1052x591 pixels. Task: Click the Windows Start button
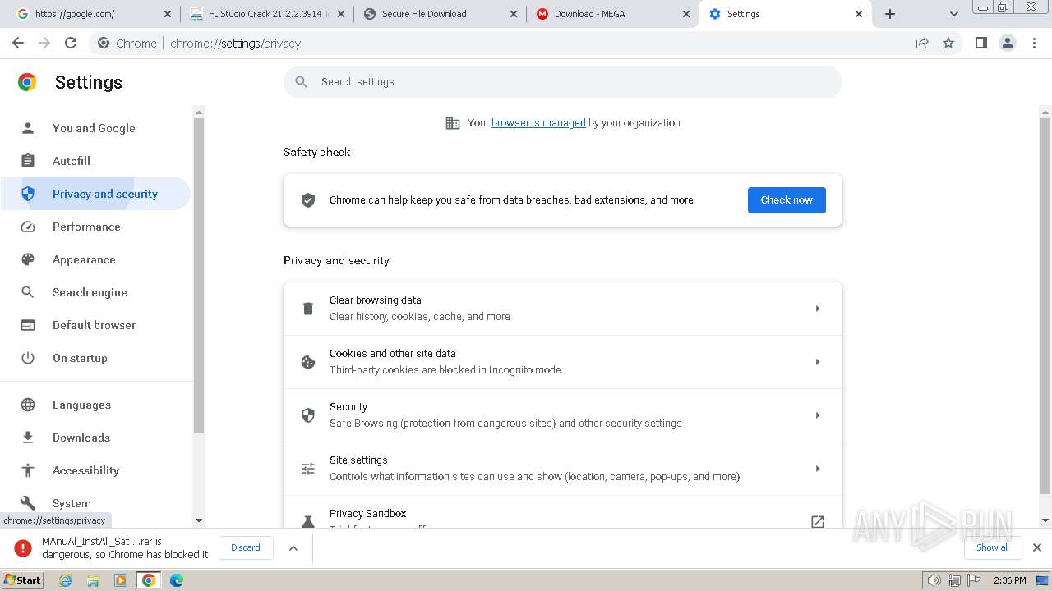pyautogui.click(x=22, y=580)
